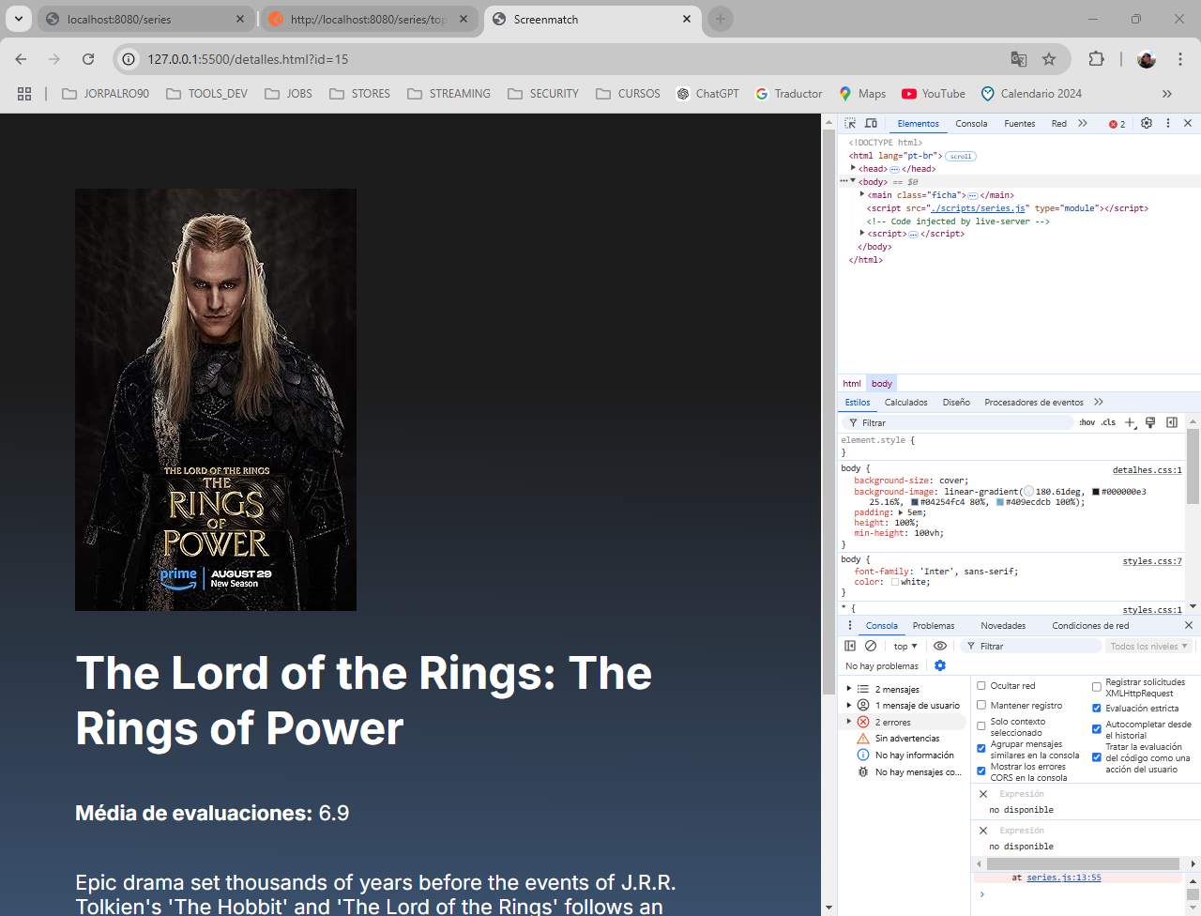The height and width of the screenshot is (916, 1201).
Task: Open a new browser tab
Action: pyautogui.click(x=720, y=19)
